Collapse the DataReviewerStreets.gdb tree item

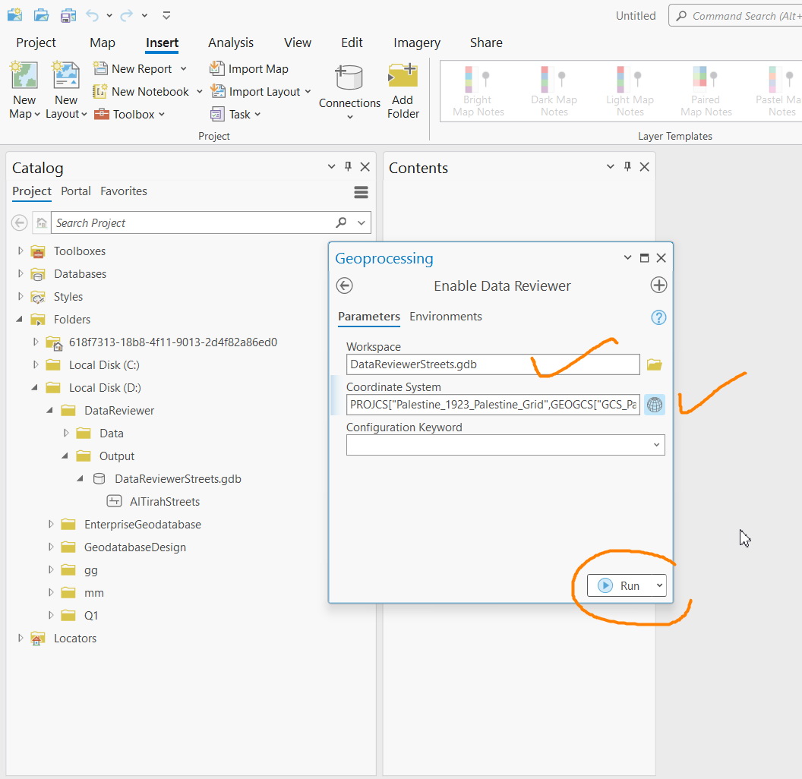click(81, 478)
